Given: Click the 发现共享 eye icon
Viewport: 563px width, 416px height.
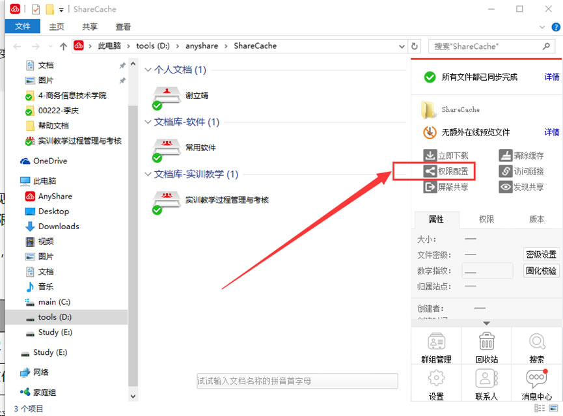Looking at the screenshot, I should (x=506, y=187).
